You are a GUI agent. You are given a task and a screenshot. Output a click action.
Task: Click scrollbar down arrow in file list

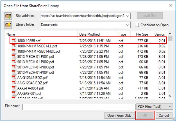pyautogui.click(x=170, y=96)
